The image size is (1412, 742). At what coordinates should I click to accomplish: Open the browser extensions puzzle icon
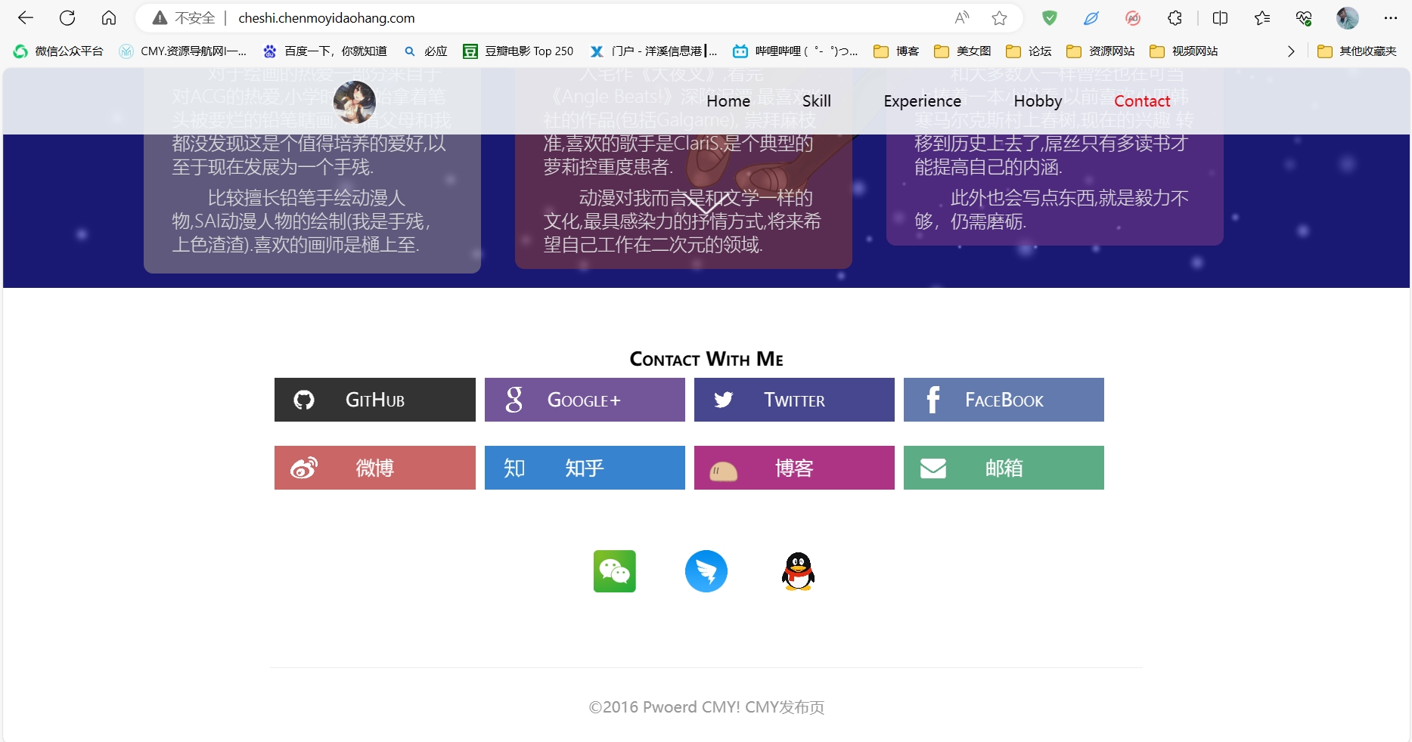(x=1175, y=18)
